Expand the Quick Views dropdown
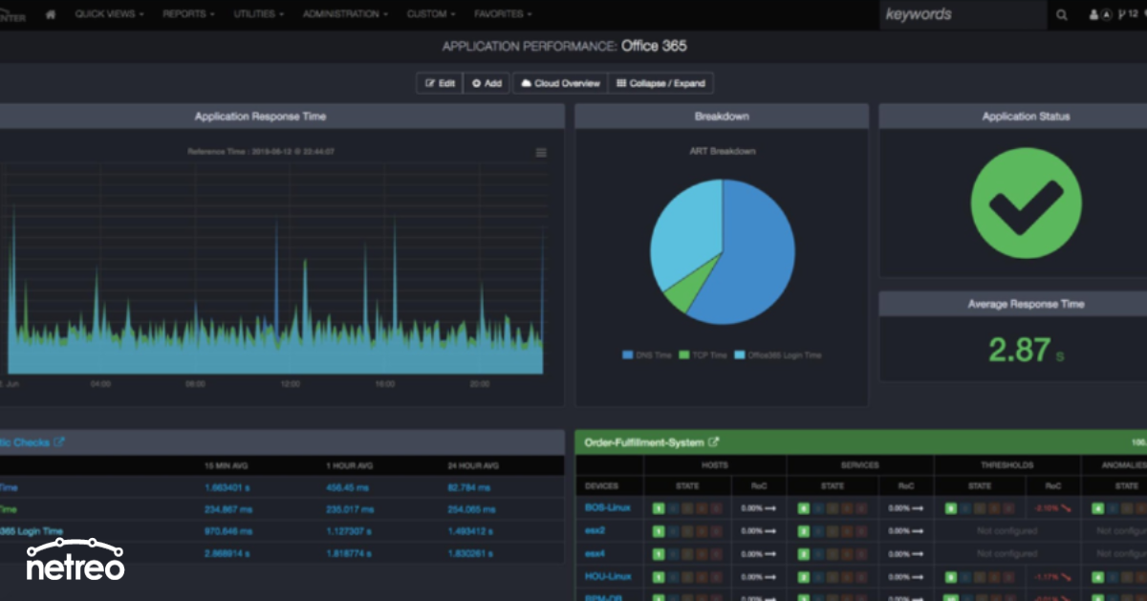 (x=109, y=14)
